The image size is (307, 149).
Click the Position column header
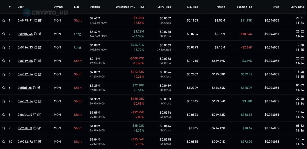pos(95,7)
